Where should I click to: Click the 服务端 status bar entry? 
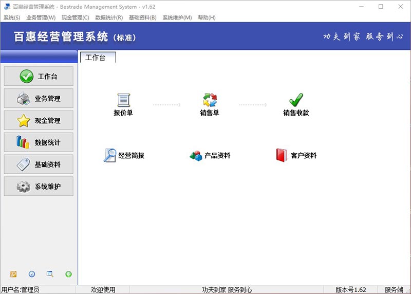394,290
